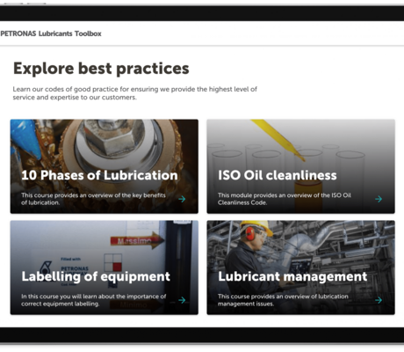Click the ISO Oil Cleanliness Code description text

pyautogui.click(x=285, y=199)
